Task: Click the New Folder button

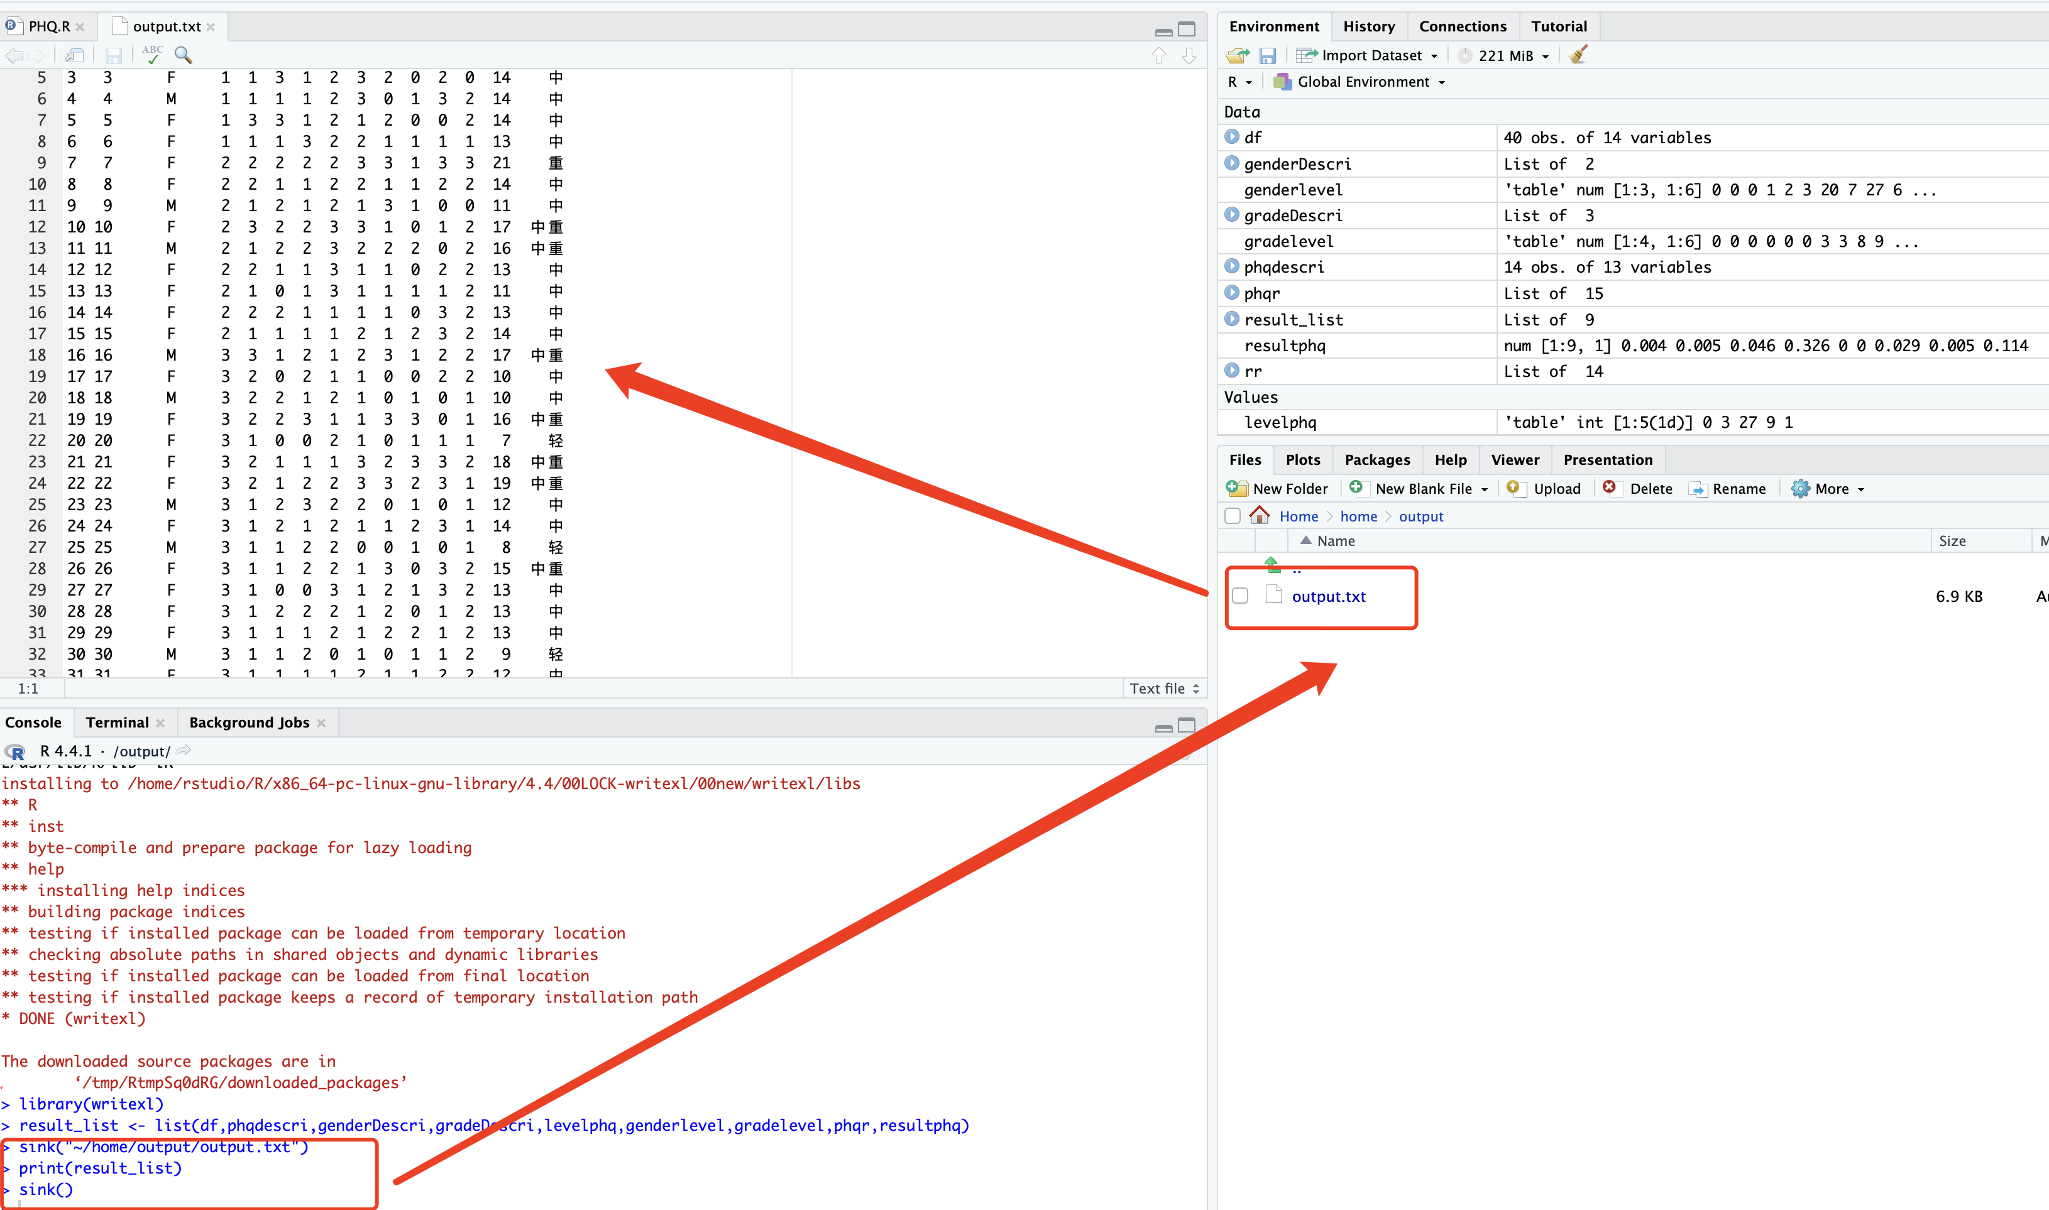Action: [1278, 488]
